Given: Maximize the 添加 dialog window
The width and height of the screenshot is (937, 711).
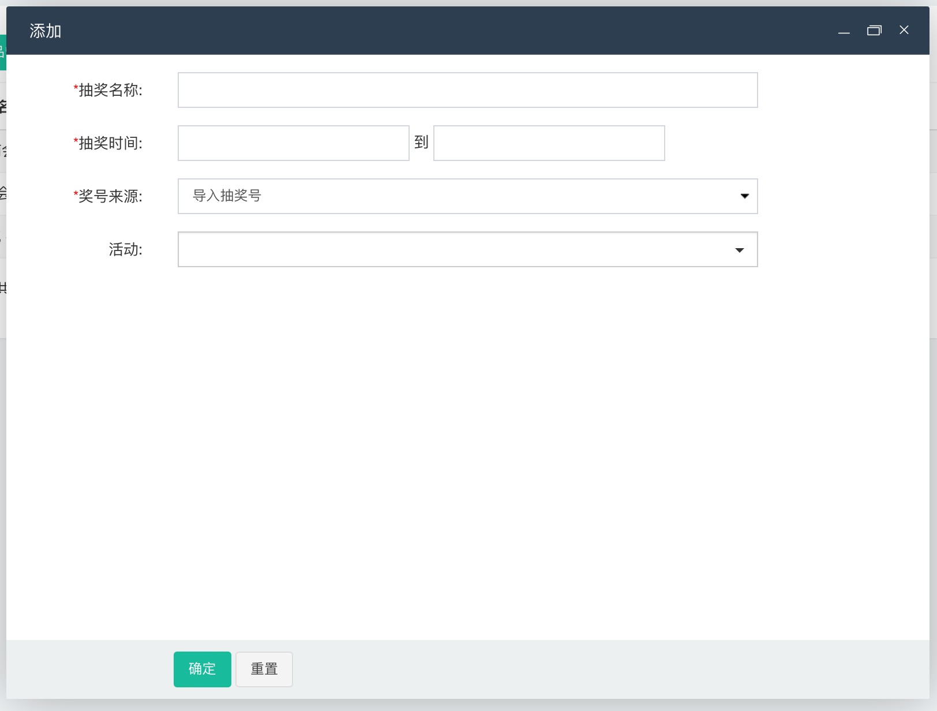Looking at the screenshot, I should point(874,31).
